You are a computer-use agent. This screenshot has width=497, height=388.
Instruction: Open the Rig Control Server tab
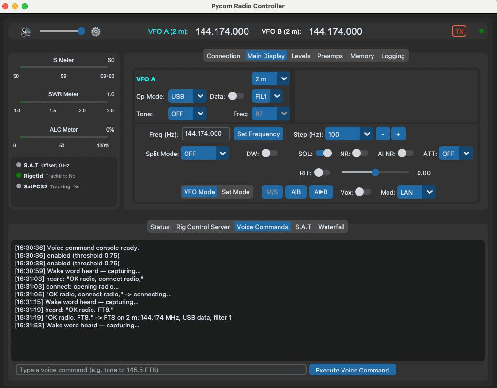tap(203, 227)
